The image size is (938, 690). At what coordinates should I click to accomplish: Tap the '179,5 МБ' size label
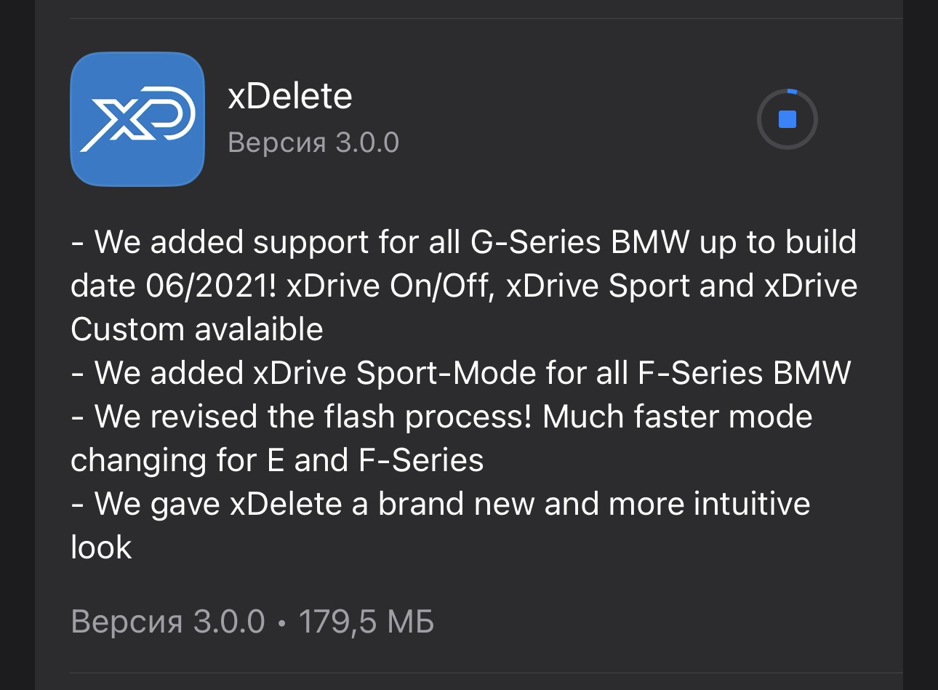click(366, 622)
